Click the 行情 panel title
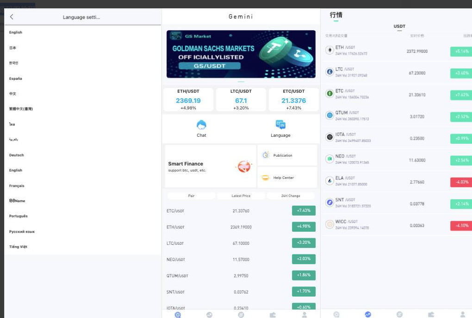The width and height of the screenshot is (472, 318). (336, 15)
